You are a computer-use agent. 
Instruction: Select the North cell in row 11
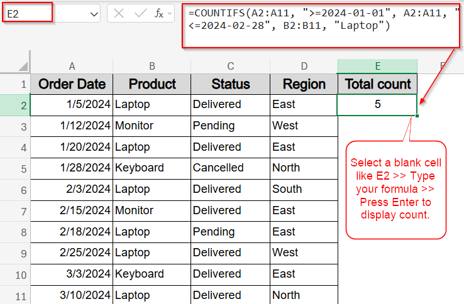coord(304,295)
